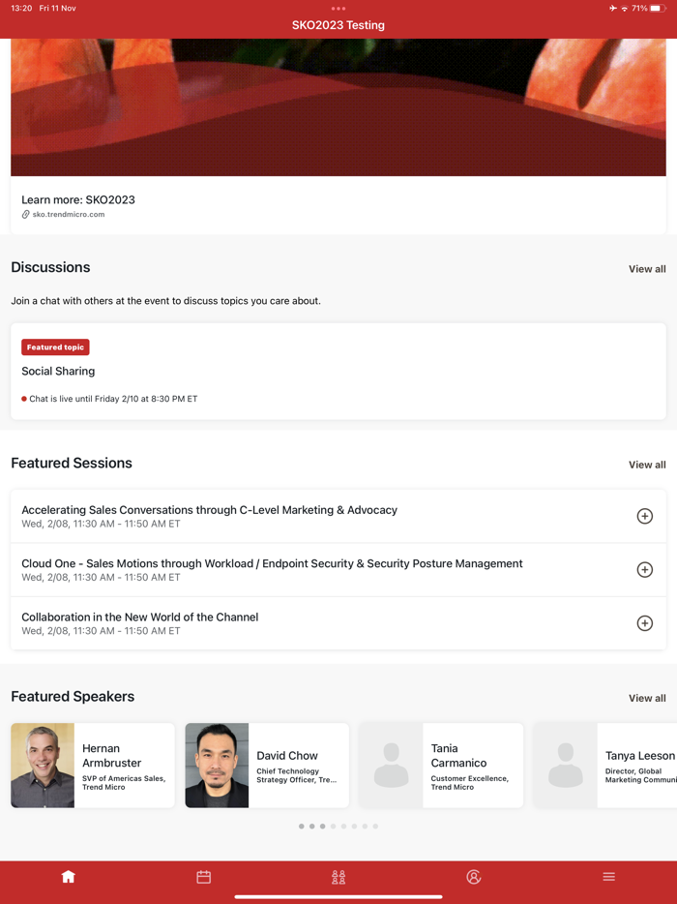Screen dimensions: 677x904
Task: Open the profile tab icon
Action: [x=474, y=877]
